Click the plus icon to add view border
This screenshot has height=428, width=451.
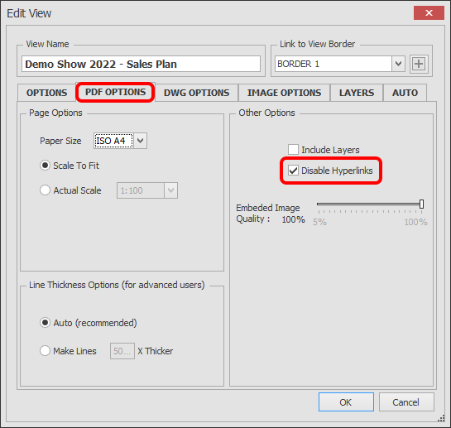pos(419,64)
